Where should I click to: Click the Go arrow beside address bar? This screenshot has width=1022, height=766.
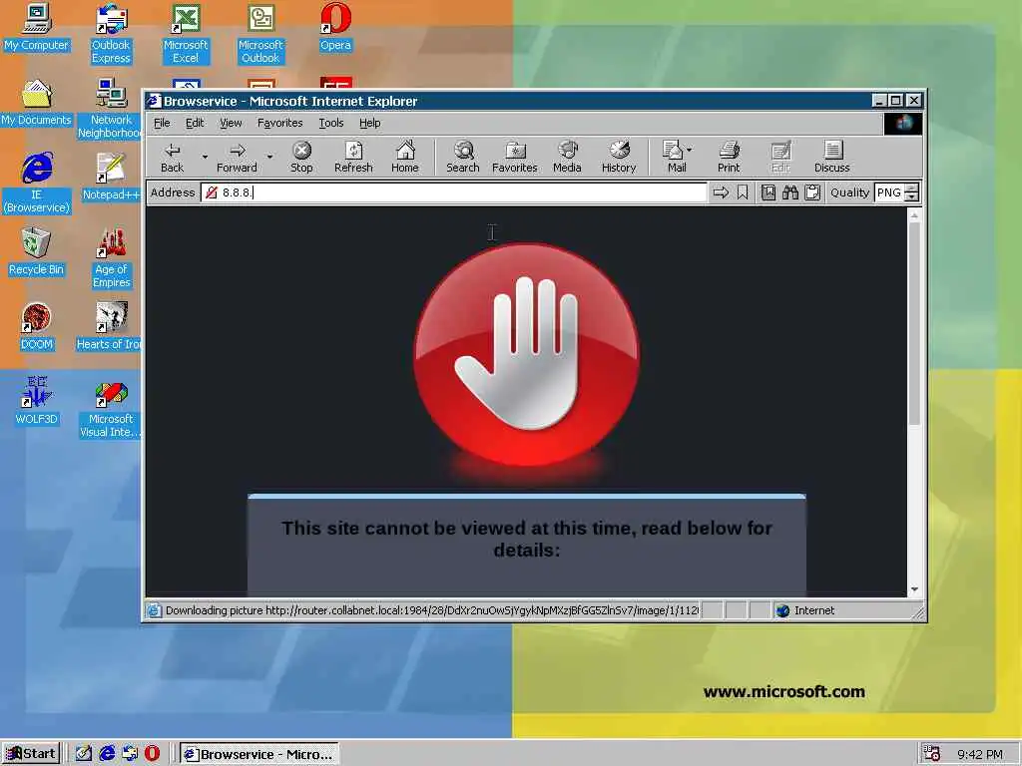(x=721, y=192)
